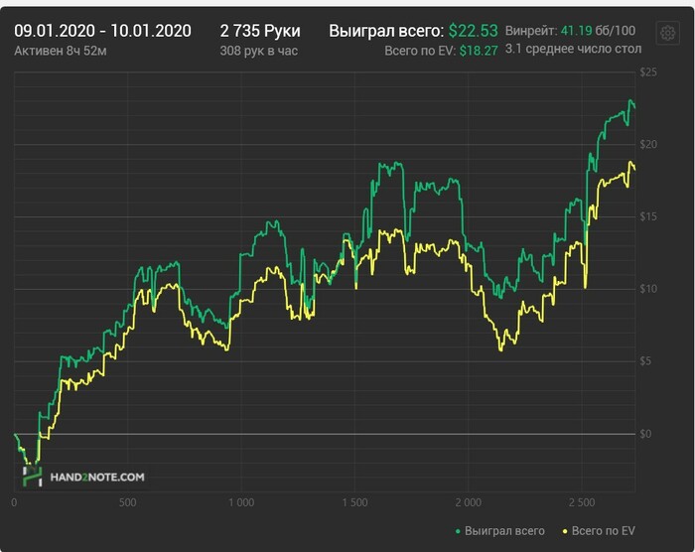Click the $15 y-axis label

coord(648,216)
